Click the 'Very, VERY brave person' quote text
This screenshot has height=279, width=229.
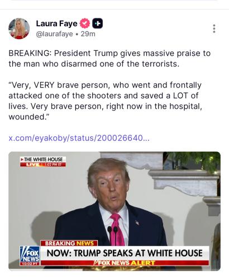pos(105,101)
